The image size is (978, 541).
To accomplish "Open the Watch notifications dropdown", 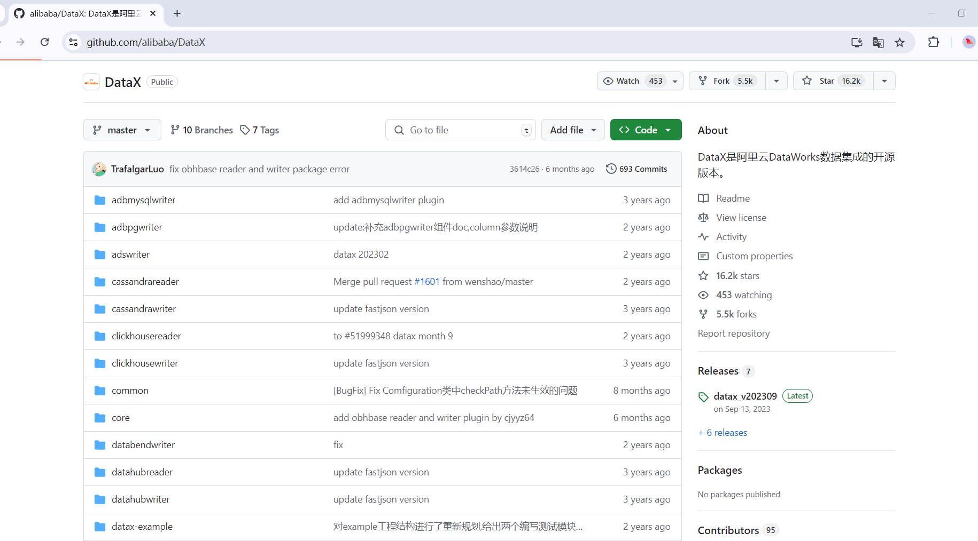I will pos(640,81).
